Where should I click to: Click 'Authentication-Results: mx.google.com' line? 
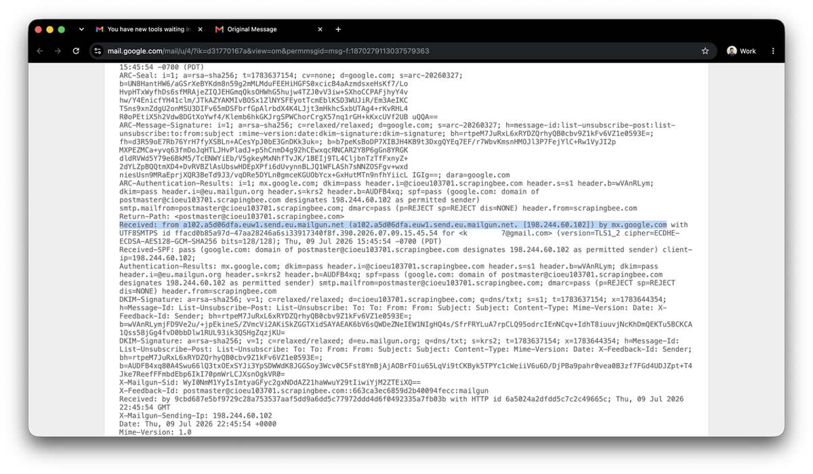pyautogui.click(x=388, y=267)
